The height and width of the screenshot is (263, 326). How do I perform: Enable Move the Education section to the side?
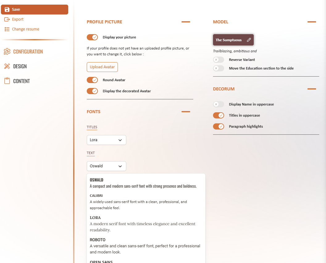click(219, 68)
